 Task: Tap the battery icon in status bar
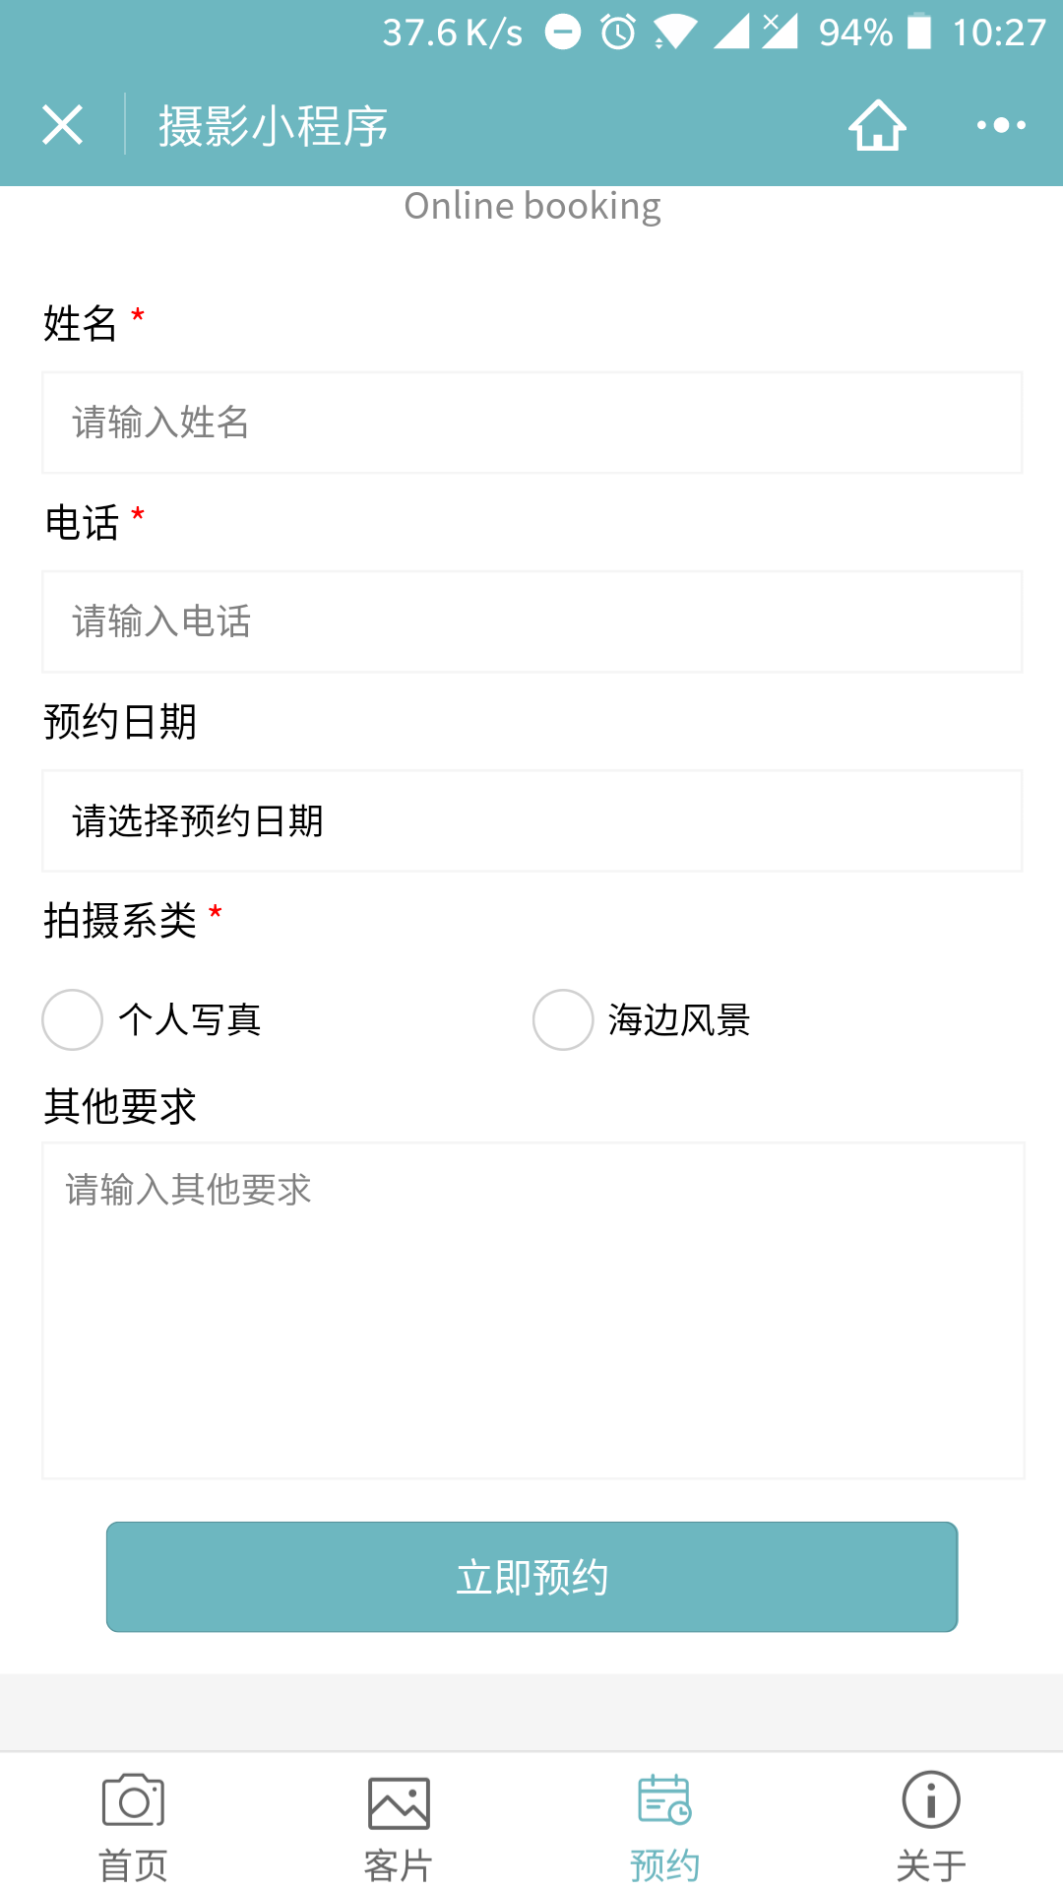point(918,32)
